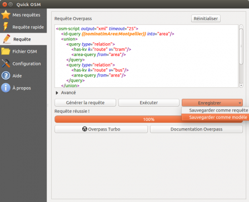Click the 'Requête réussie !' status text
This screenshot has width=249, height=202.
point(72,111)
